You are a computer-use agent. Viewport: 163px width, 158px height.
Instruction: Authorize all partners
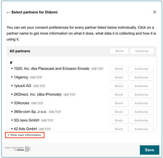[142, 51]
